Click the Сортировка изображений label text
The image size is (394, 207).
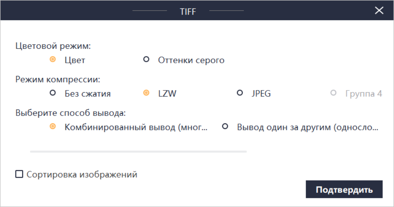[82, 175]
